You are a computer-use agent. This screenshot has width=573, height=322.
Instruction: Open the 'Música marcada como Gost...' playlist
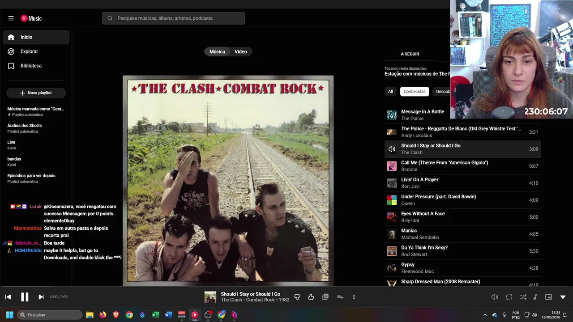36,111
